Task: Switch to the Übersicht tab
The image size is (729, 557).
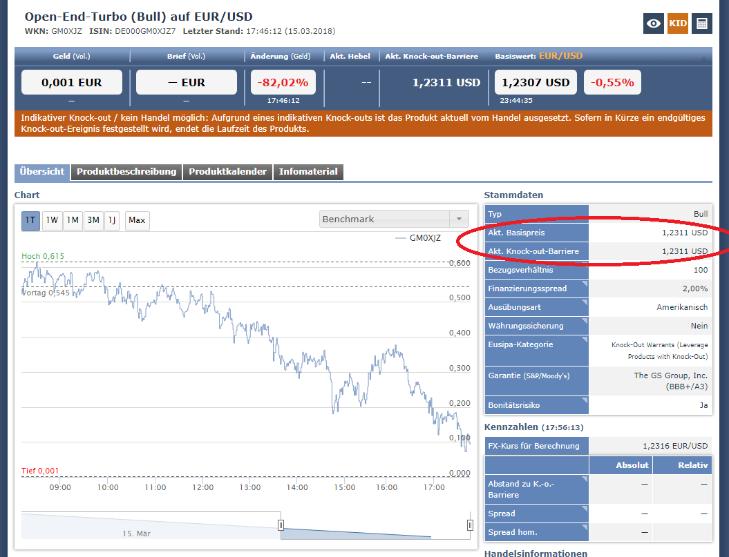Action: coord(42,171)
